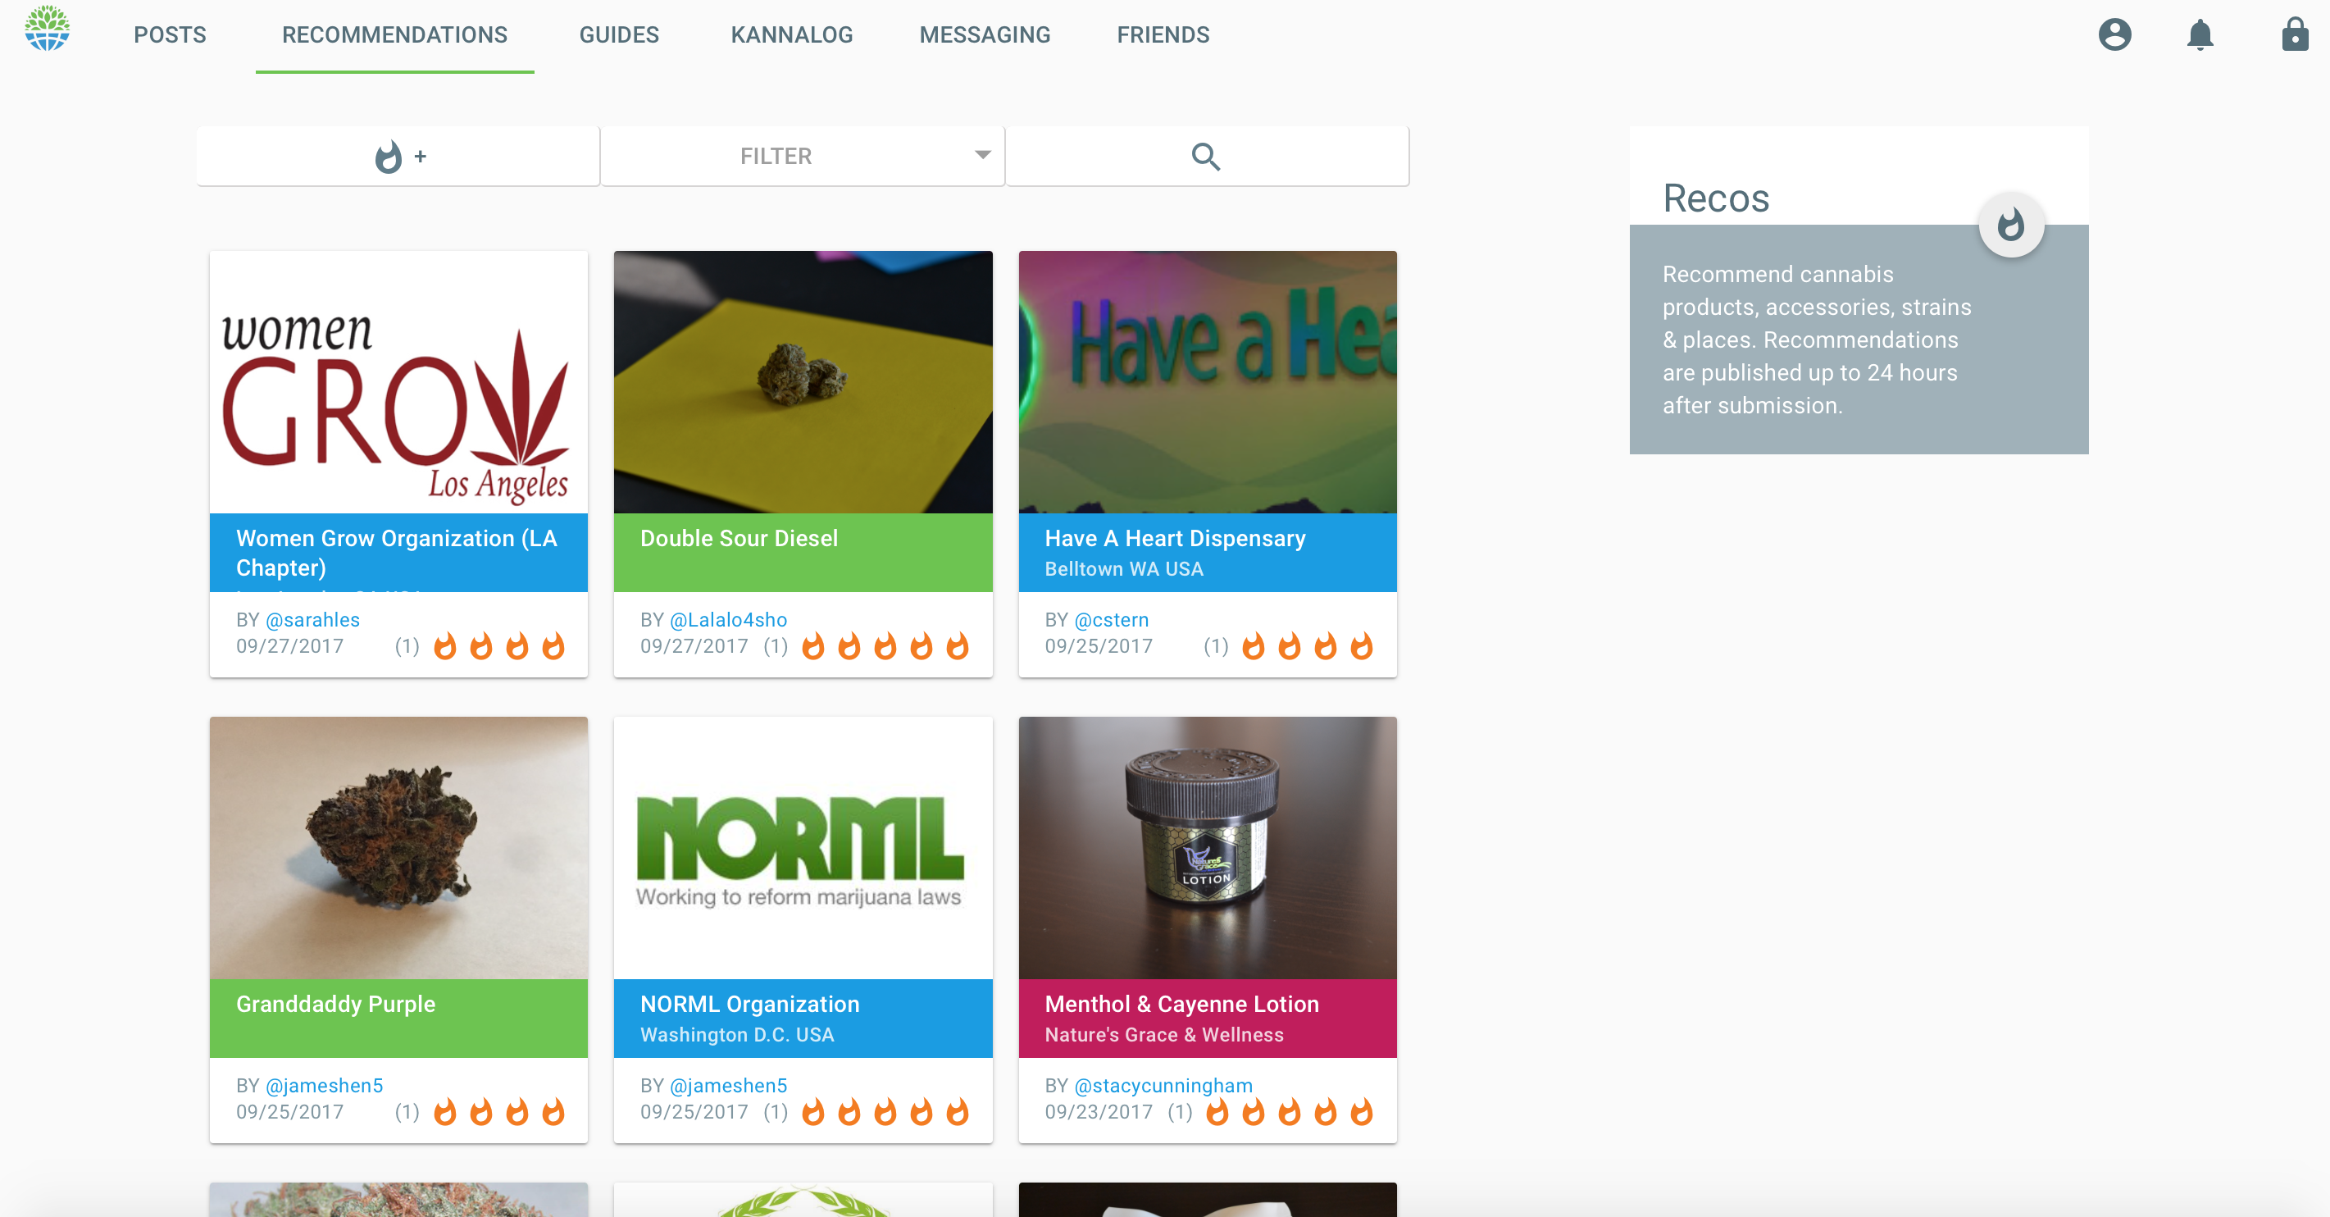Open the NORML Organization logo thumbnail
2330x1217 pixels.
[803, 848]
